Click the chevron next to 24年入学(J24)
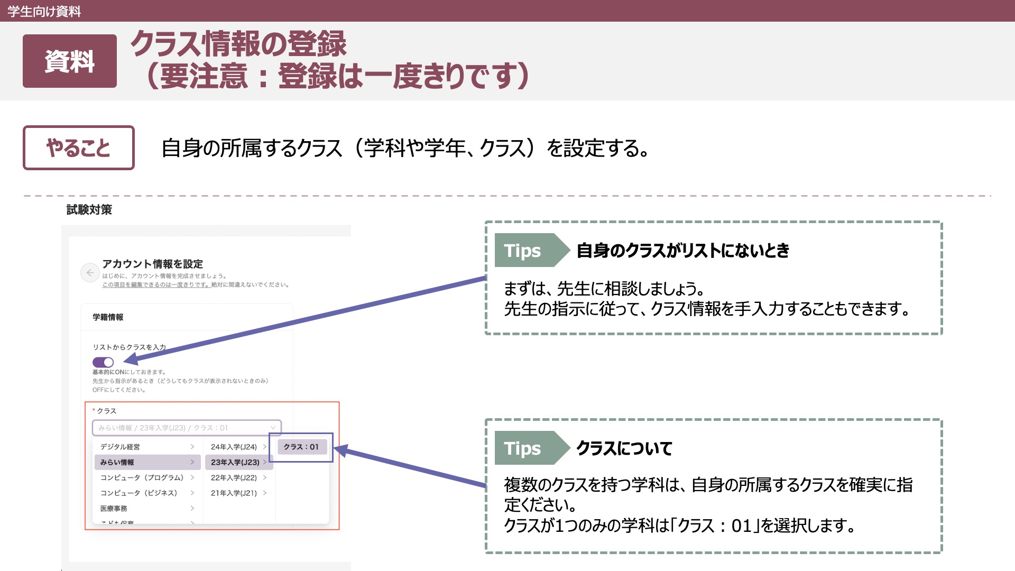 point(265,447)
